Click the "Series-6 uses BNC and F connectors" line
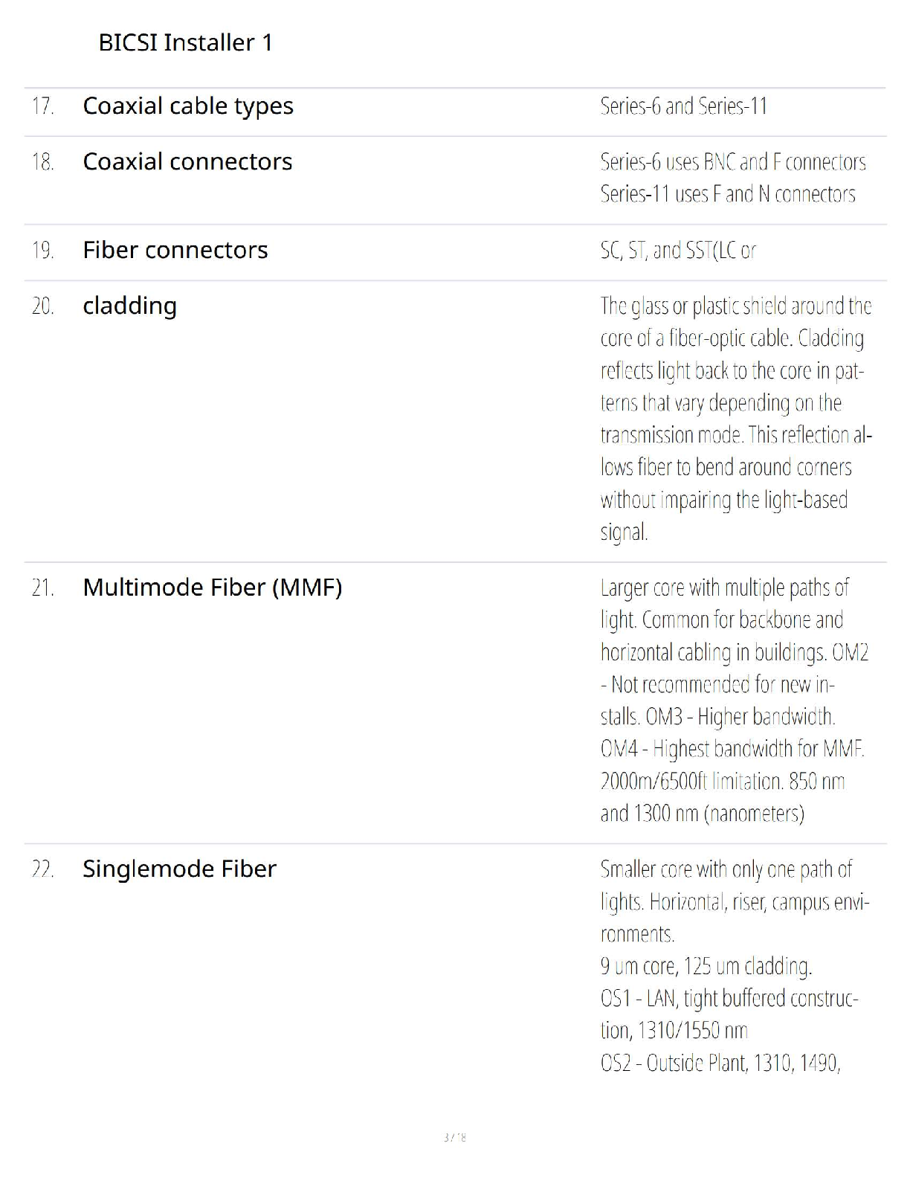This screenshot has height=1178, width=910. point(732,162)
